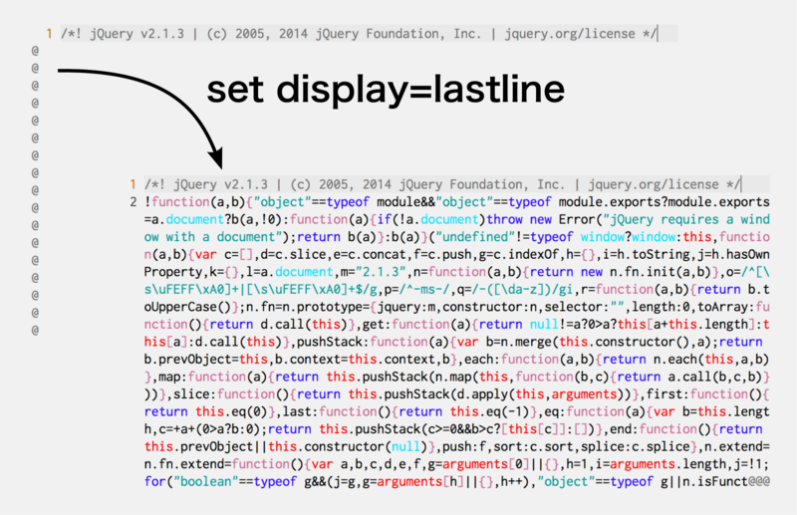Click line number 2 in the lower editor

(x=133, y=202)
